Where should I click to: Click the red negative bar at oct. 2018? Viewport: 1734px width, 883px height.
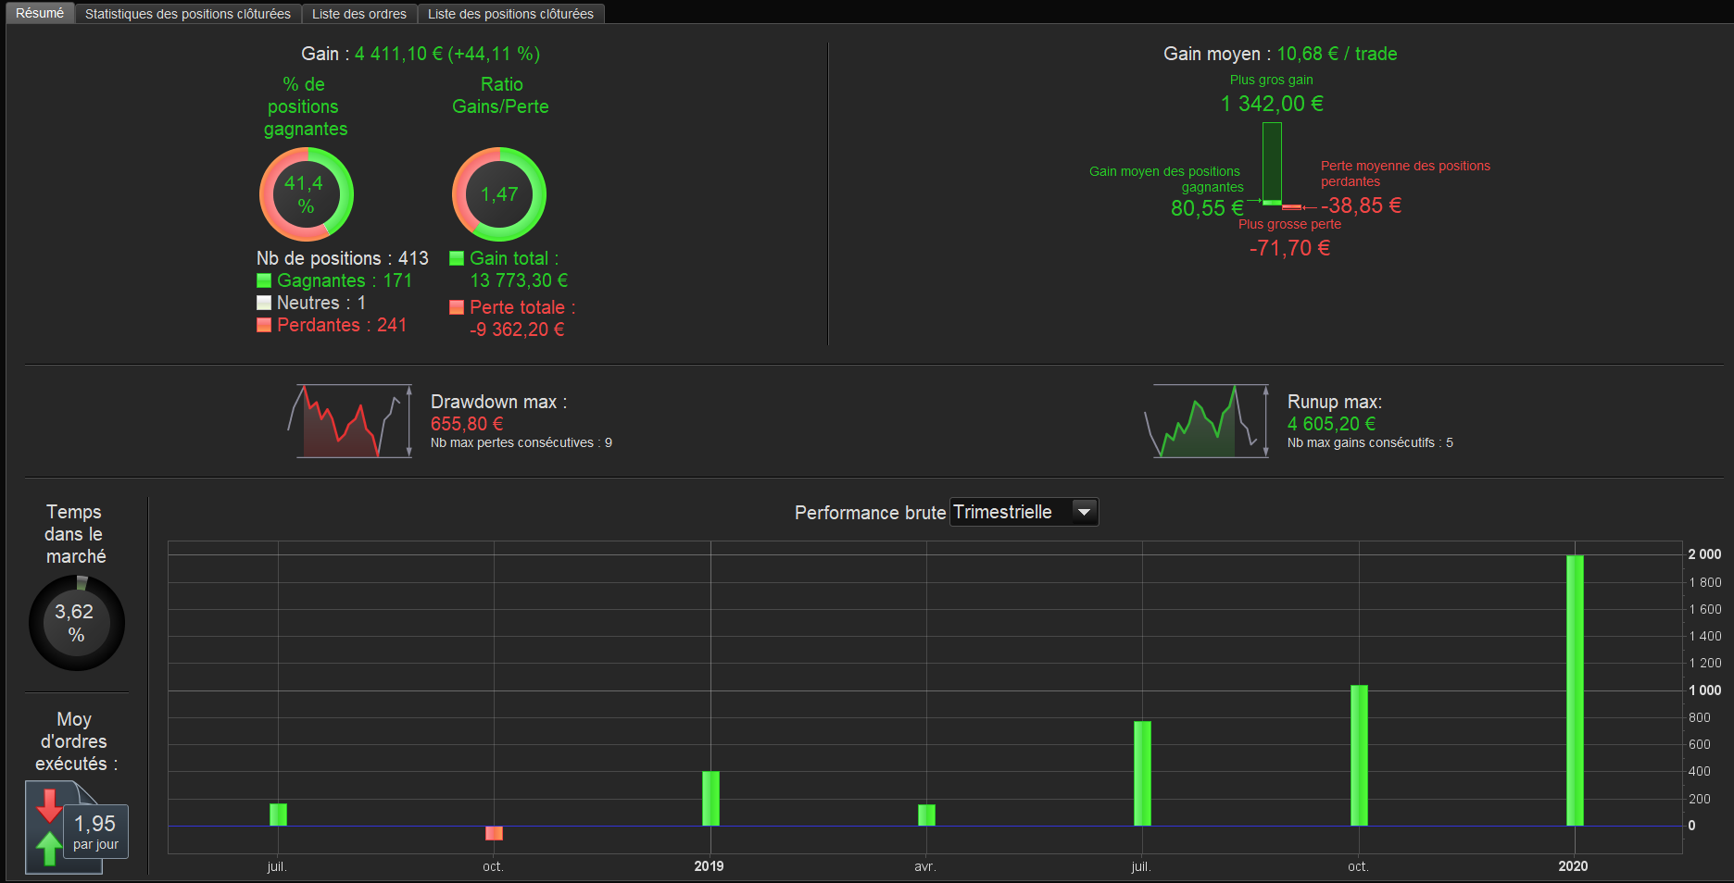click(494, 833)
